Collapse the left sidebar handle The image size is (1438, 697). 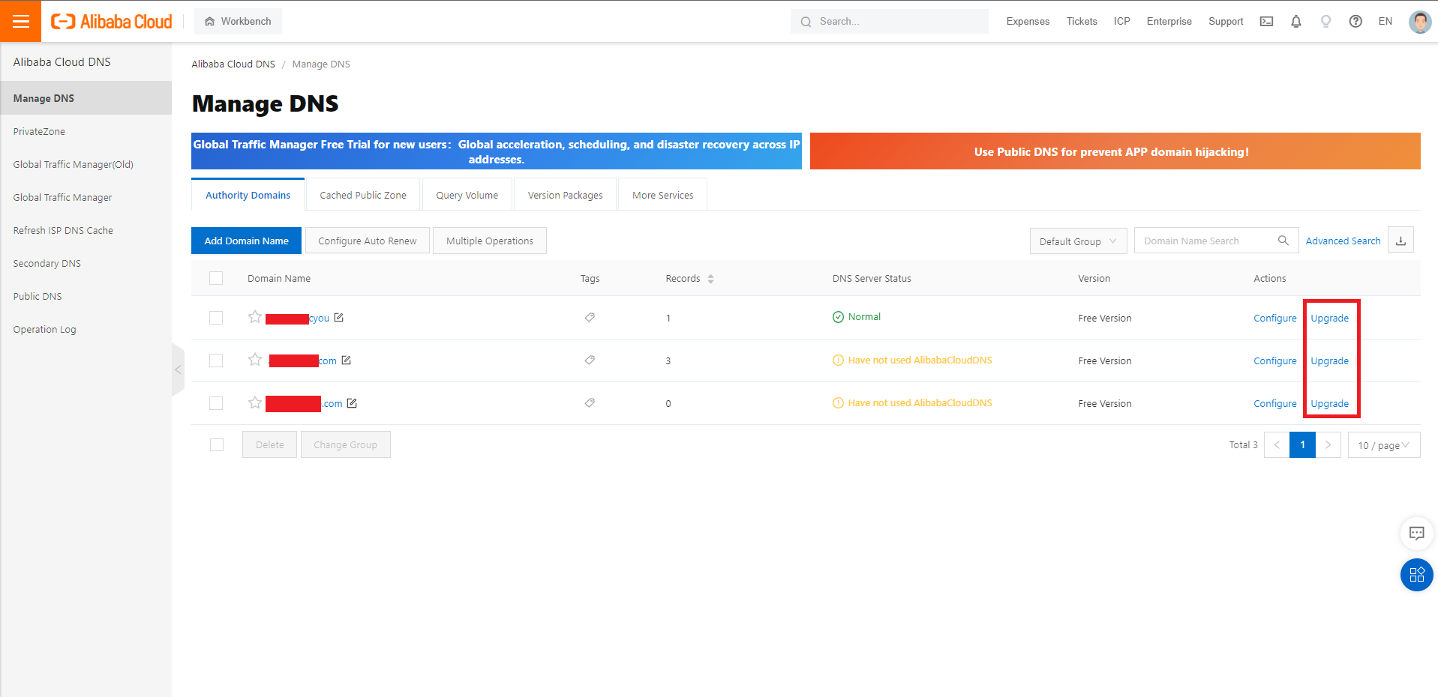178,369
